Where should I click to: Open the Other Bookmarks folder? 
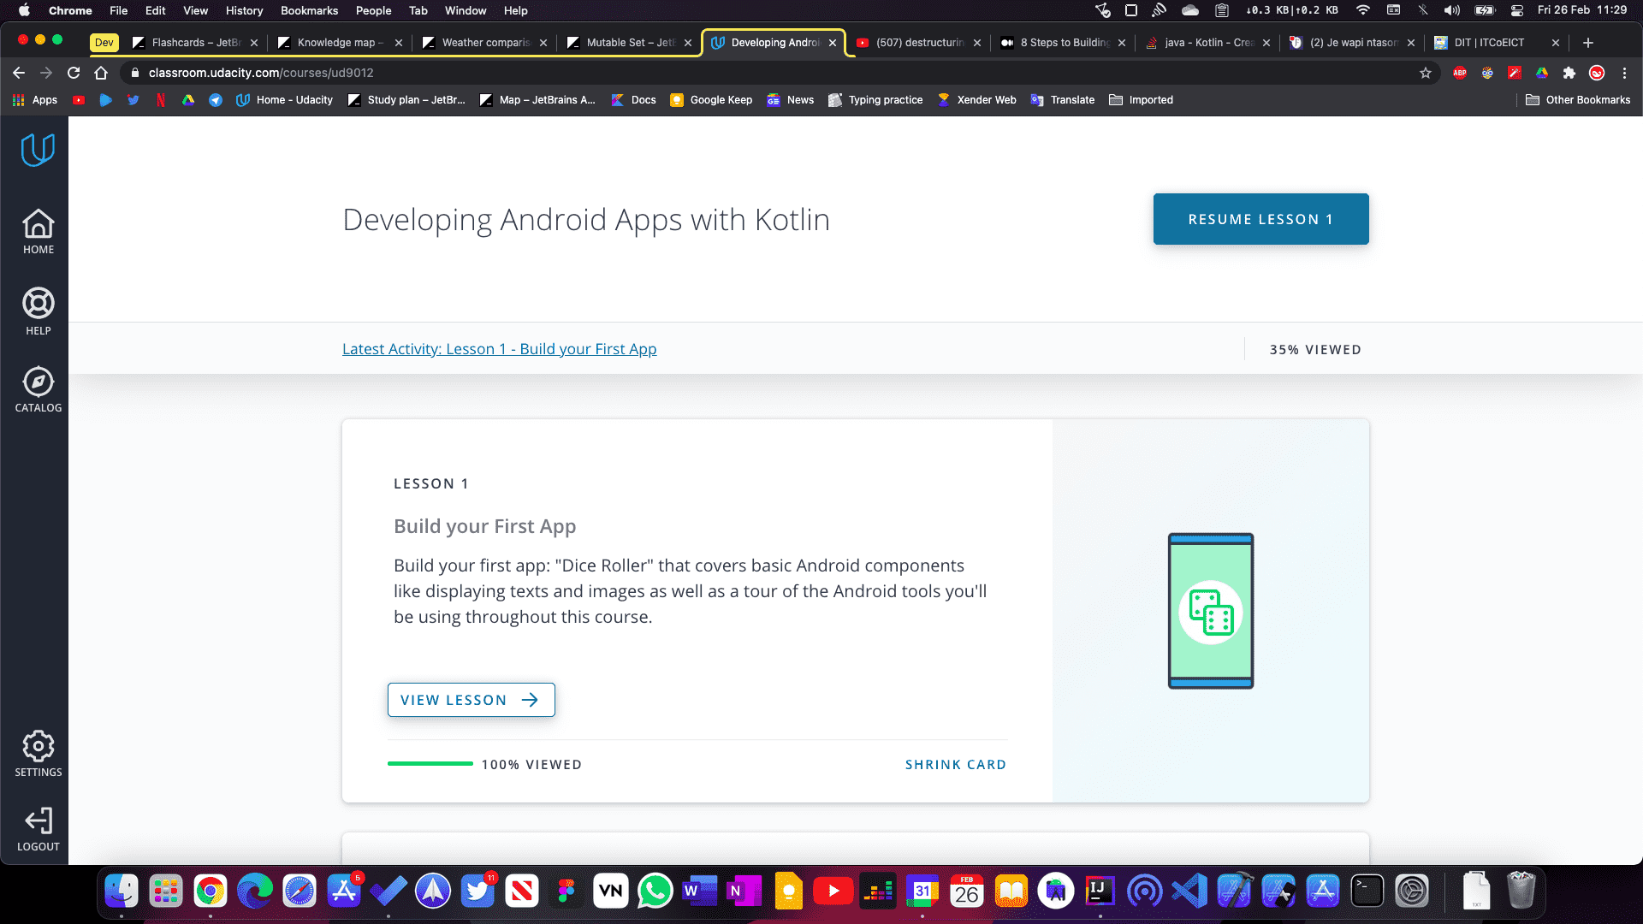1578,100
